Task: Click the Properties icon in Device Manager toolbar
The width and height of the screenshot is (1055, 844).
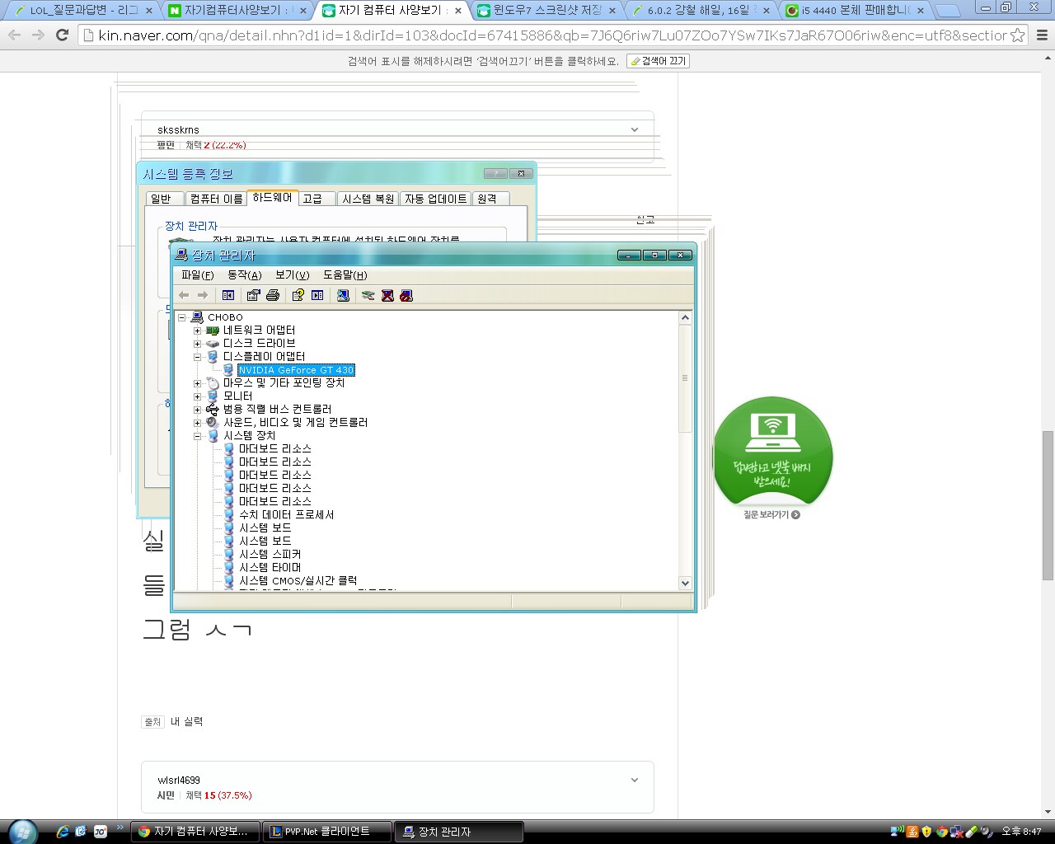Action: [253, 295]
